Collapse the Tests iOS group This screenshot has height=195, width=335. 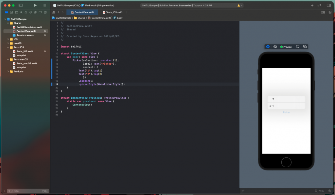[8, 47]
